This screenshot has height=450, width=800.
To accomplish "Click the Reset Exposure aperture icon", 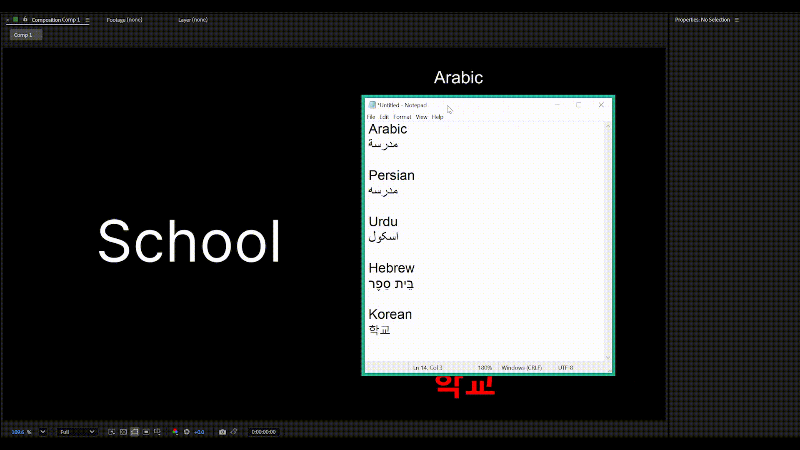I will 187,432.
